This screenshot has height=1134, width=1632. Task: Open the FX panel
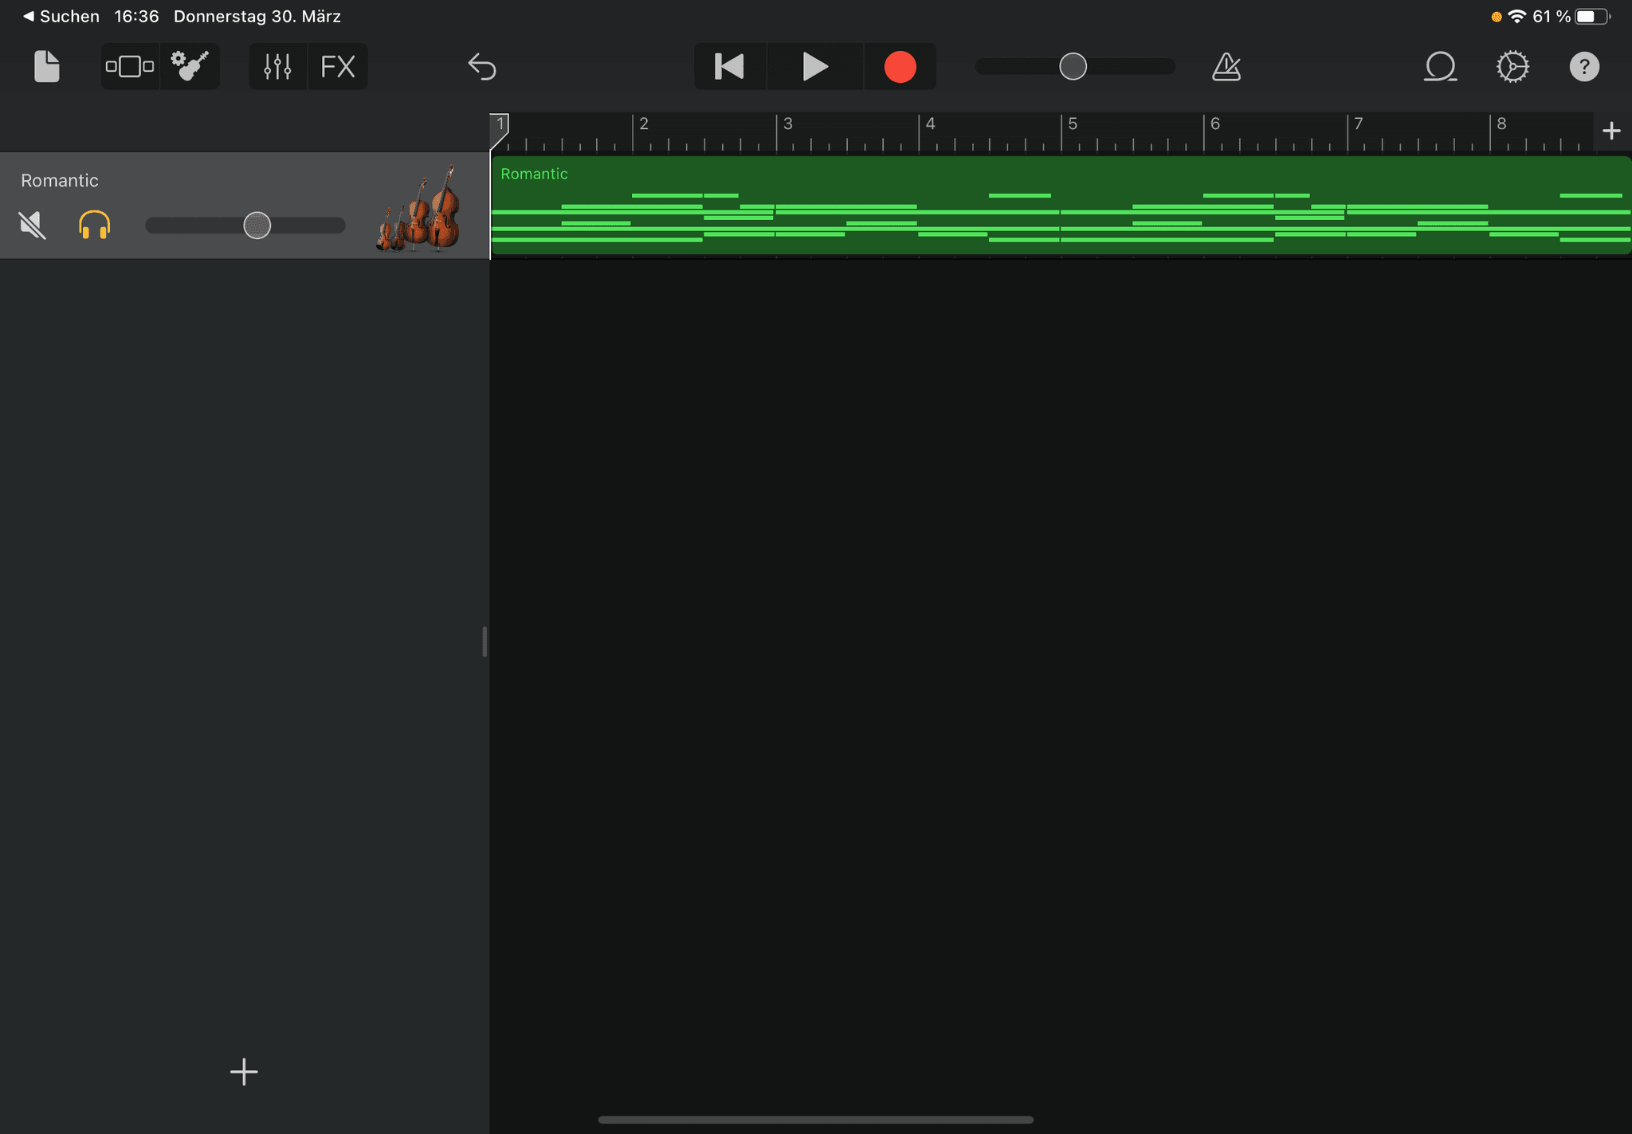pyautogui.click(x=337, y=66)
